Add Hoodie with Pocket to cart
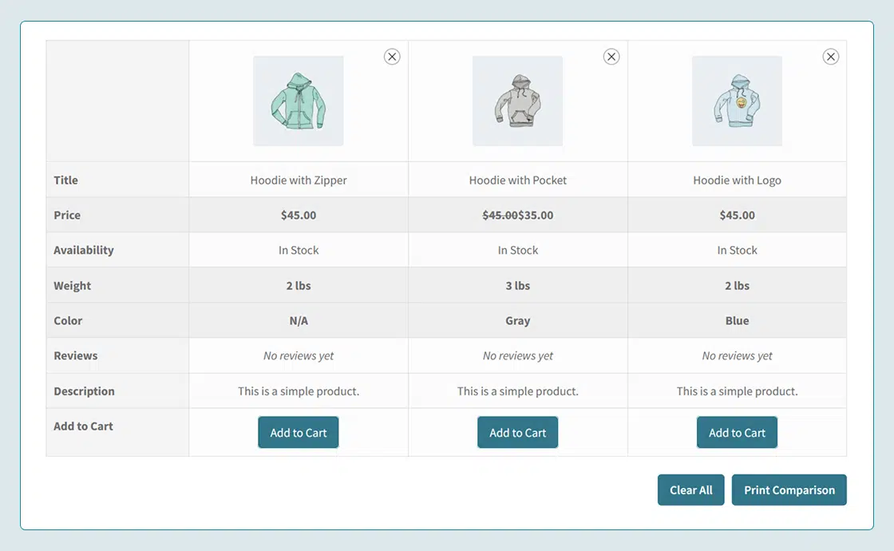The image size is (894, 551). pyautogui.click(x=518, y=433)
